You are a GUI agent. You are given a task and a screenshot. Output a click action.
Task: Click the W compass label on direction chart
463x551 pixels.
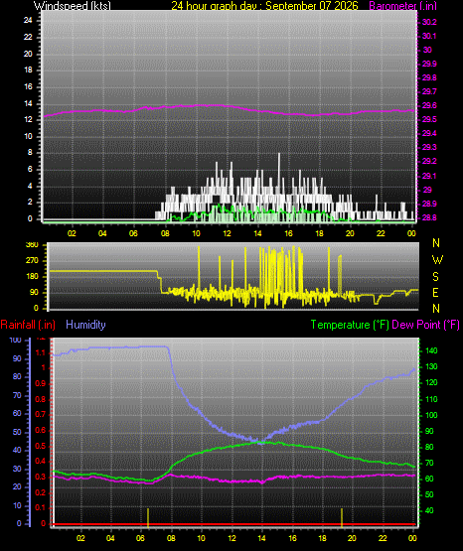[437, 260]
